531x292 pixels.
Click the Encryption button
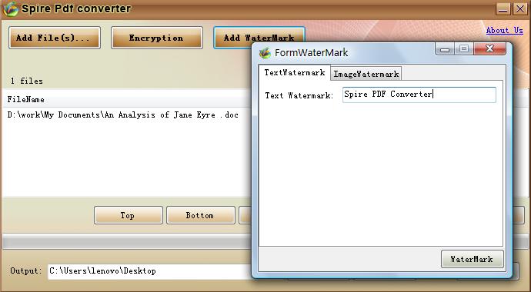(x=157, y=38)
